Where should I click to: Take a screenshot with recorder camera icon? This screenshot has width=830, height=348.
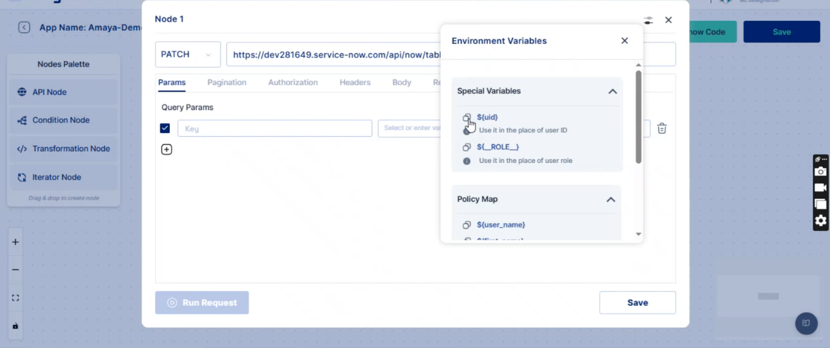(821, 171)
